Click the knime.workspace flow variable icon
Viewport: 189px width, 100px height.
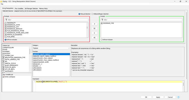(4, 77)
